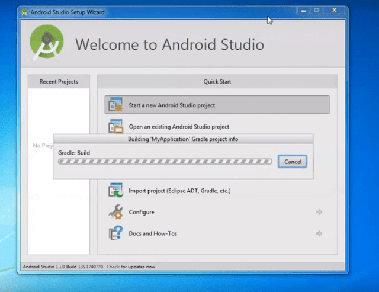
Task: Click the Android Studio 1.1.0 Build version text
Action: [x=63, y=267]
